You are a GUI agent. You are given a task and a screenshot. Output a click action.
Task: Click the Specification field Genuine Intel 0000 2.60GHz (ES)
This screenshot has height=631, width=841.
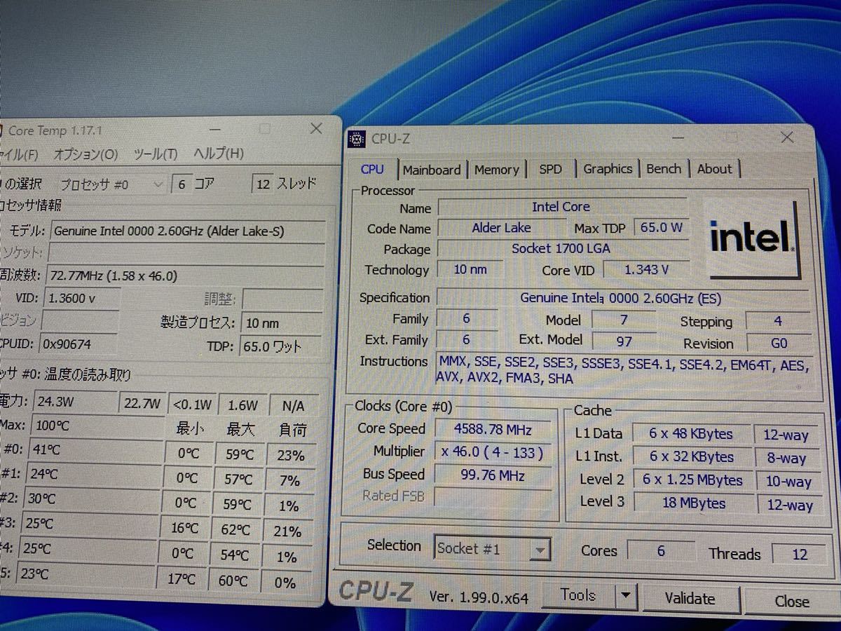pyautogui.click(x=621, y=298)
